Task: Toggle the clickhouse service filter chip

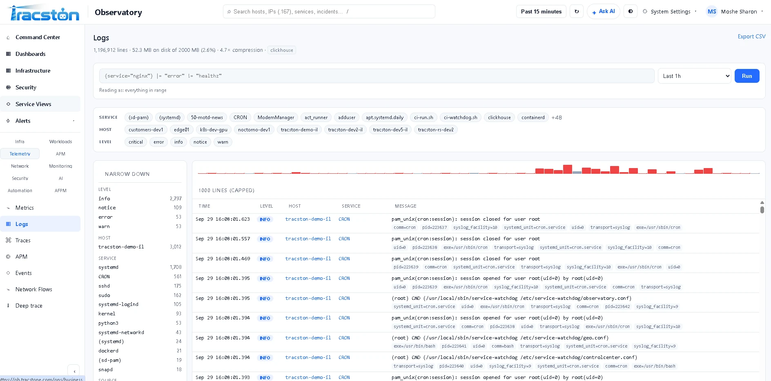Action: tap(499, 117)
